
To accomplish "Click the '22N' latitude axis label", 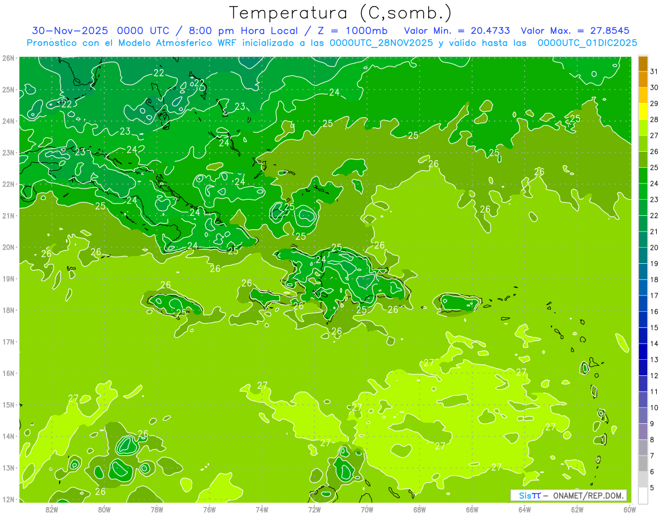I will pos(8,184).
